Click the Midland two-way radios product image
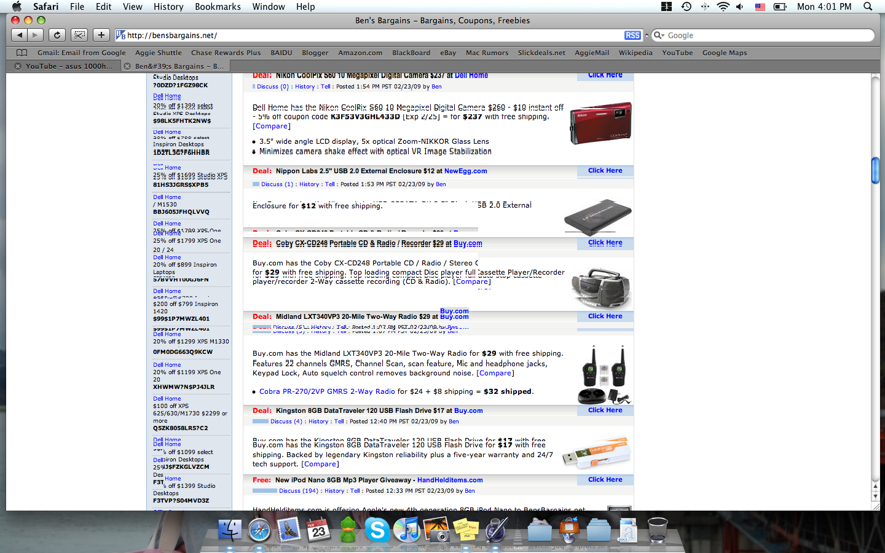This screenshot has height=553, width=885. tap(605, 374)
